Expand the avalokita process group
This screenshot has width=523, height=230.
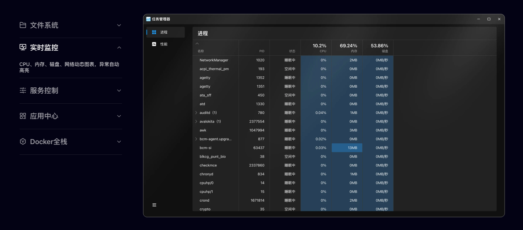pos(196,121)
